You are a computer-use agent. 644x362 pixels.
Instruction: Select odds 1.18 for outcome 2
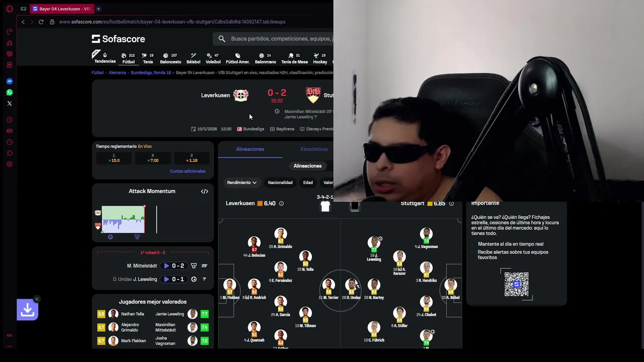(x=192, y=158)
